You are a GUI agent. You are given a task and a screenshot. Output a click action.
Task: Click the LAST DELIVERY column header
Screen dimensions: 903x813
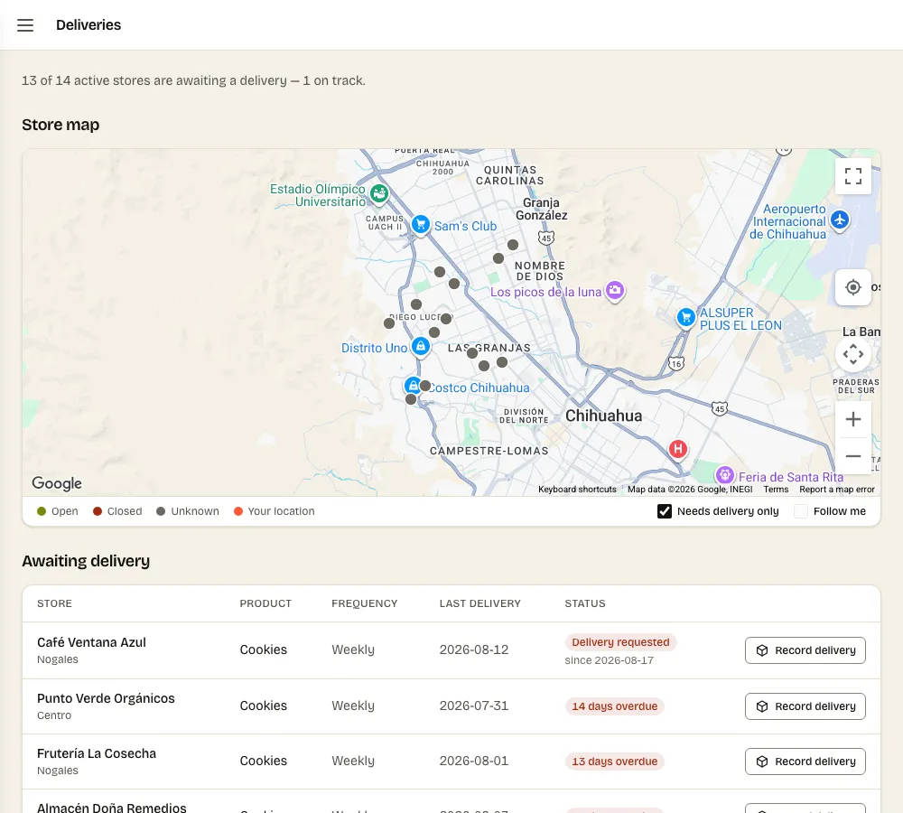479,603
